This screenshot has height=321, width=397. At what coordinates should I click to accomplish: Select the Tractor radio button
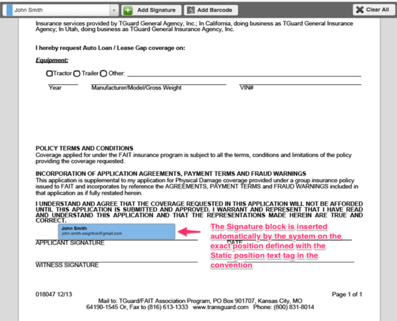click(x=49, y=74)
